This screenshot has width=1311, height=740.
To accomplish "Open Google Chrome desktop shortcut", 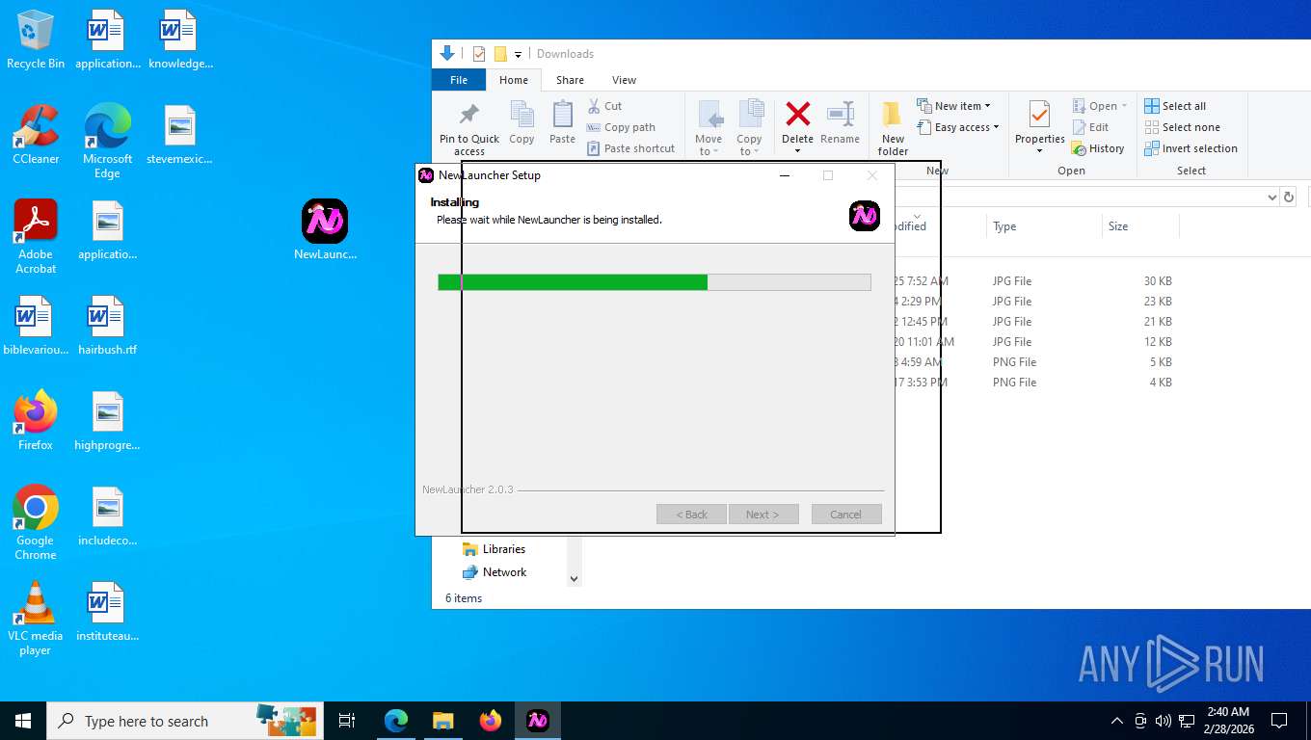I will pyautogui.click(x=36, y=522).
